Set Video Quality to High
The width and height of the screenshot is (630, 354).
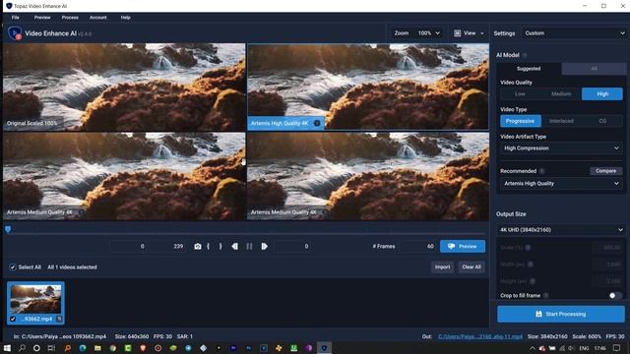click(602, 94)
